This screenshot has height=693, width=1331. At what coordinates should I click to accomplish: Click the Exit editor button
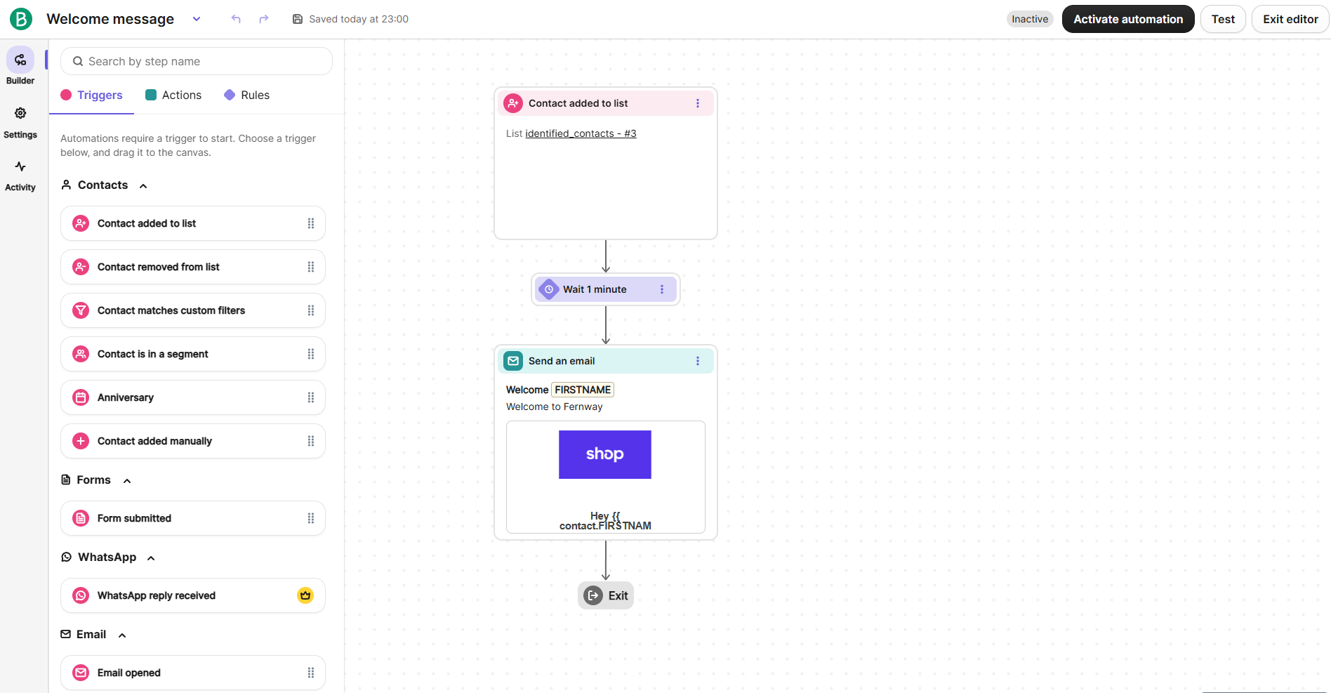(1290, 19)
